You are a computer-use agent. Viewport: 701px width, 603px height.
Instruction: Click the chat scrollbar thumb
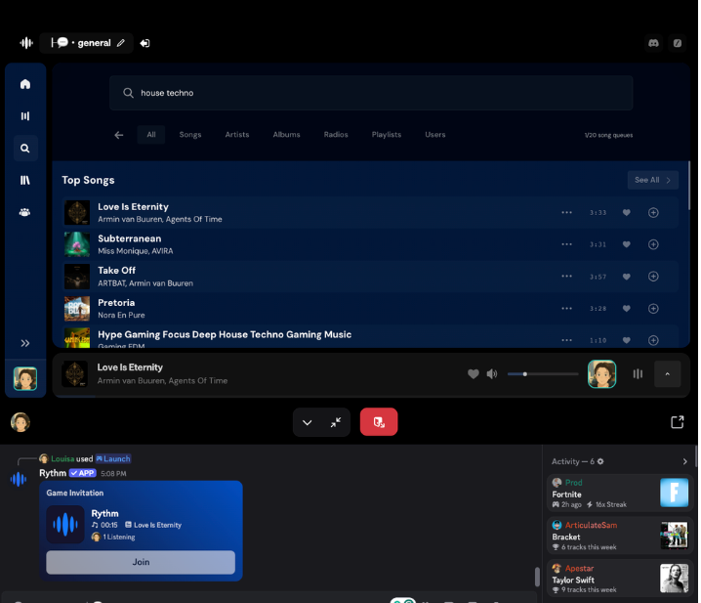click(x=537, y=577)
